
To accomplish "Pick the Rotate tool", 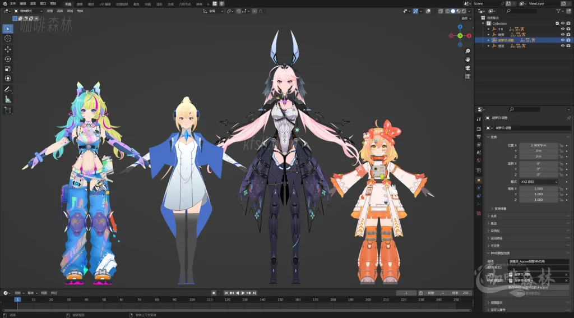I will (8, 59).
